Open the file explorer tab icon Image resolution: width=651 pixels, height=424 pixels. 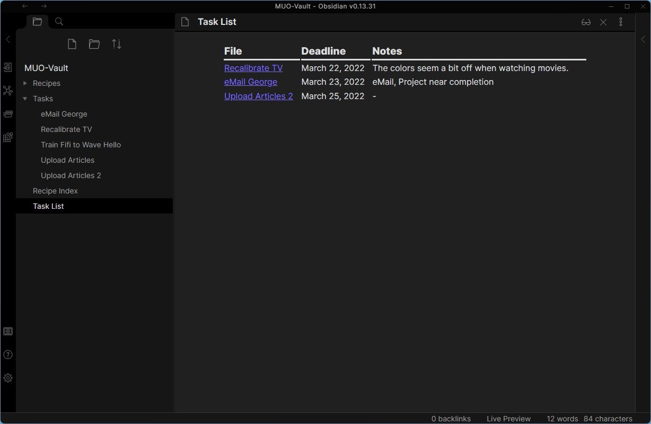click(x=37, y=22)
